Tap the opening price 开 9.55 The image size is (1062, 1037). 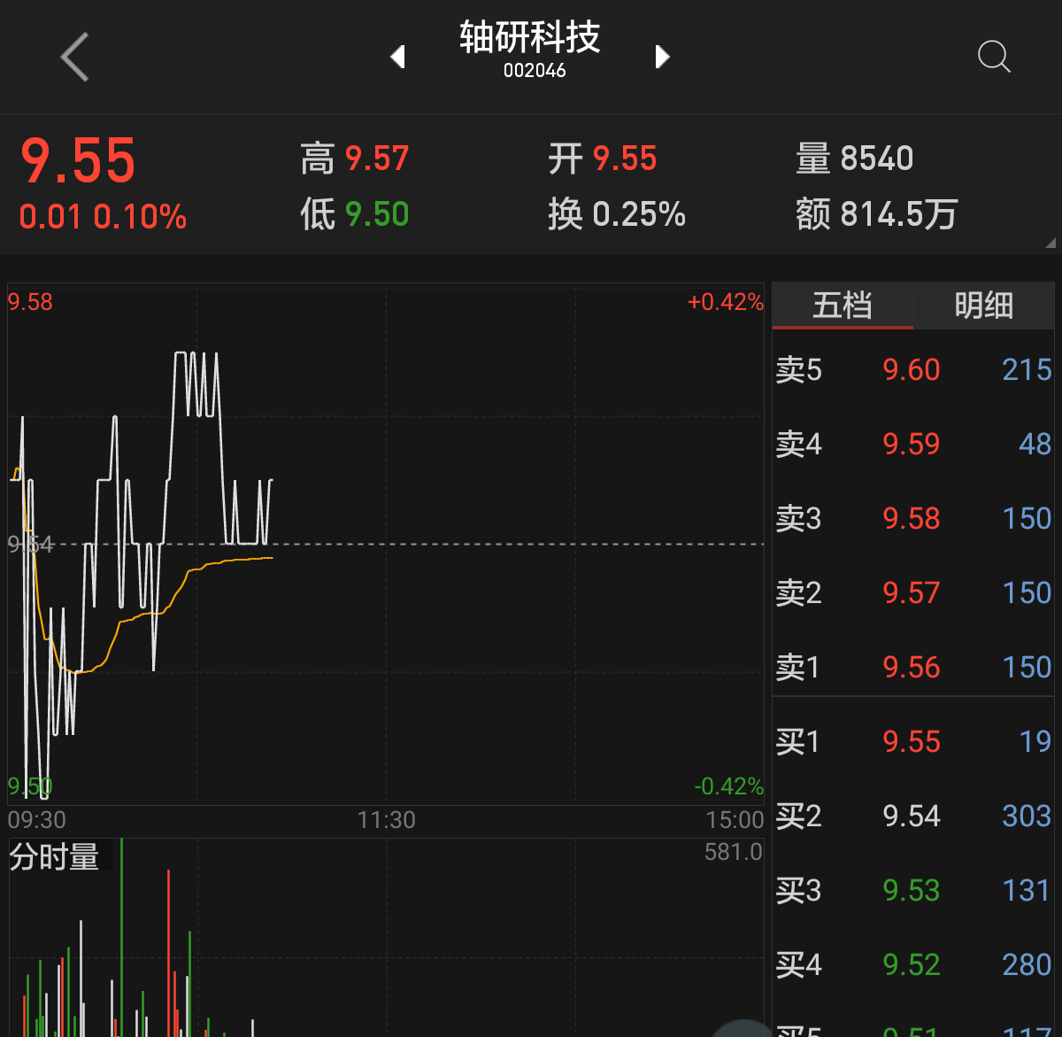pos(603,159)
